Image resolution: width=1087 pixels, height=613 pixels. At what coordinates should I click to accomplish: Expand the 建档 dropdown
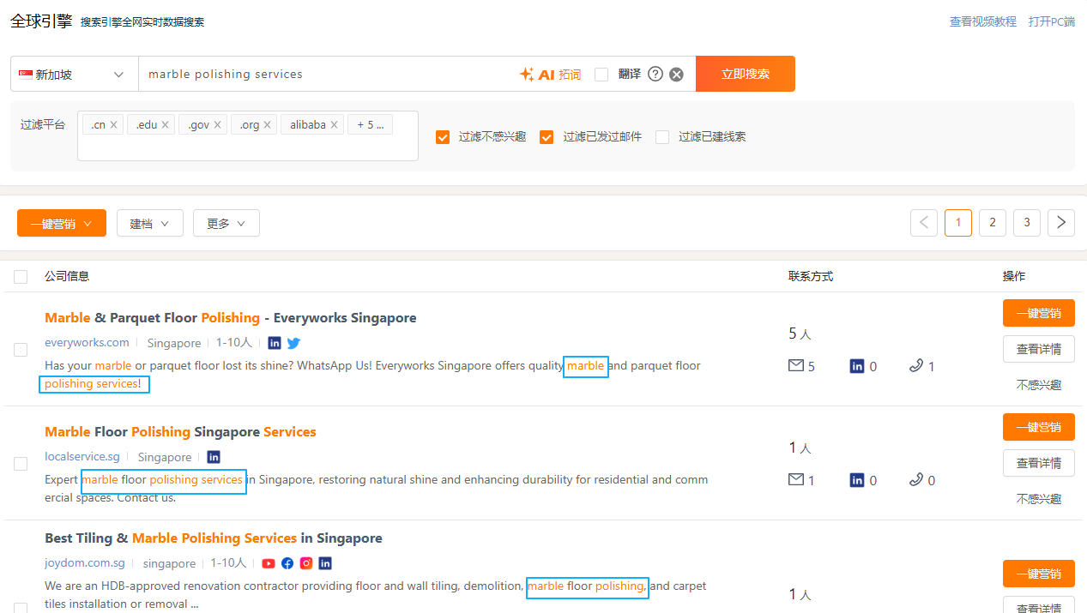[x=150, y=224]
